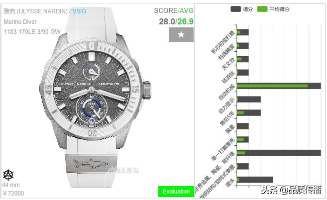327x200 pixels.
Task: Follow the blue VSIG link
Action: point(79,11)
